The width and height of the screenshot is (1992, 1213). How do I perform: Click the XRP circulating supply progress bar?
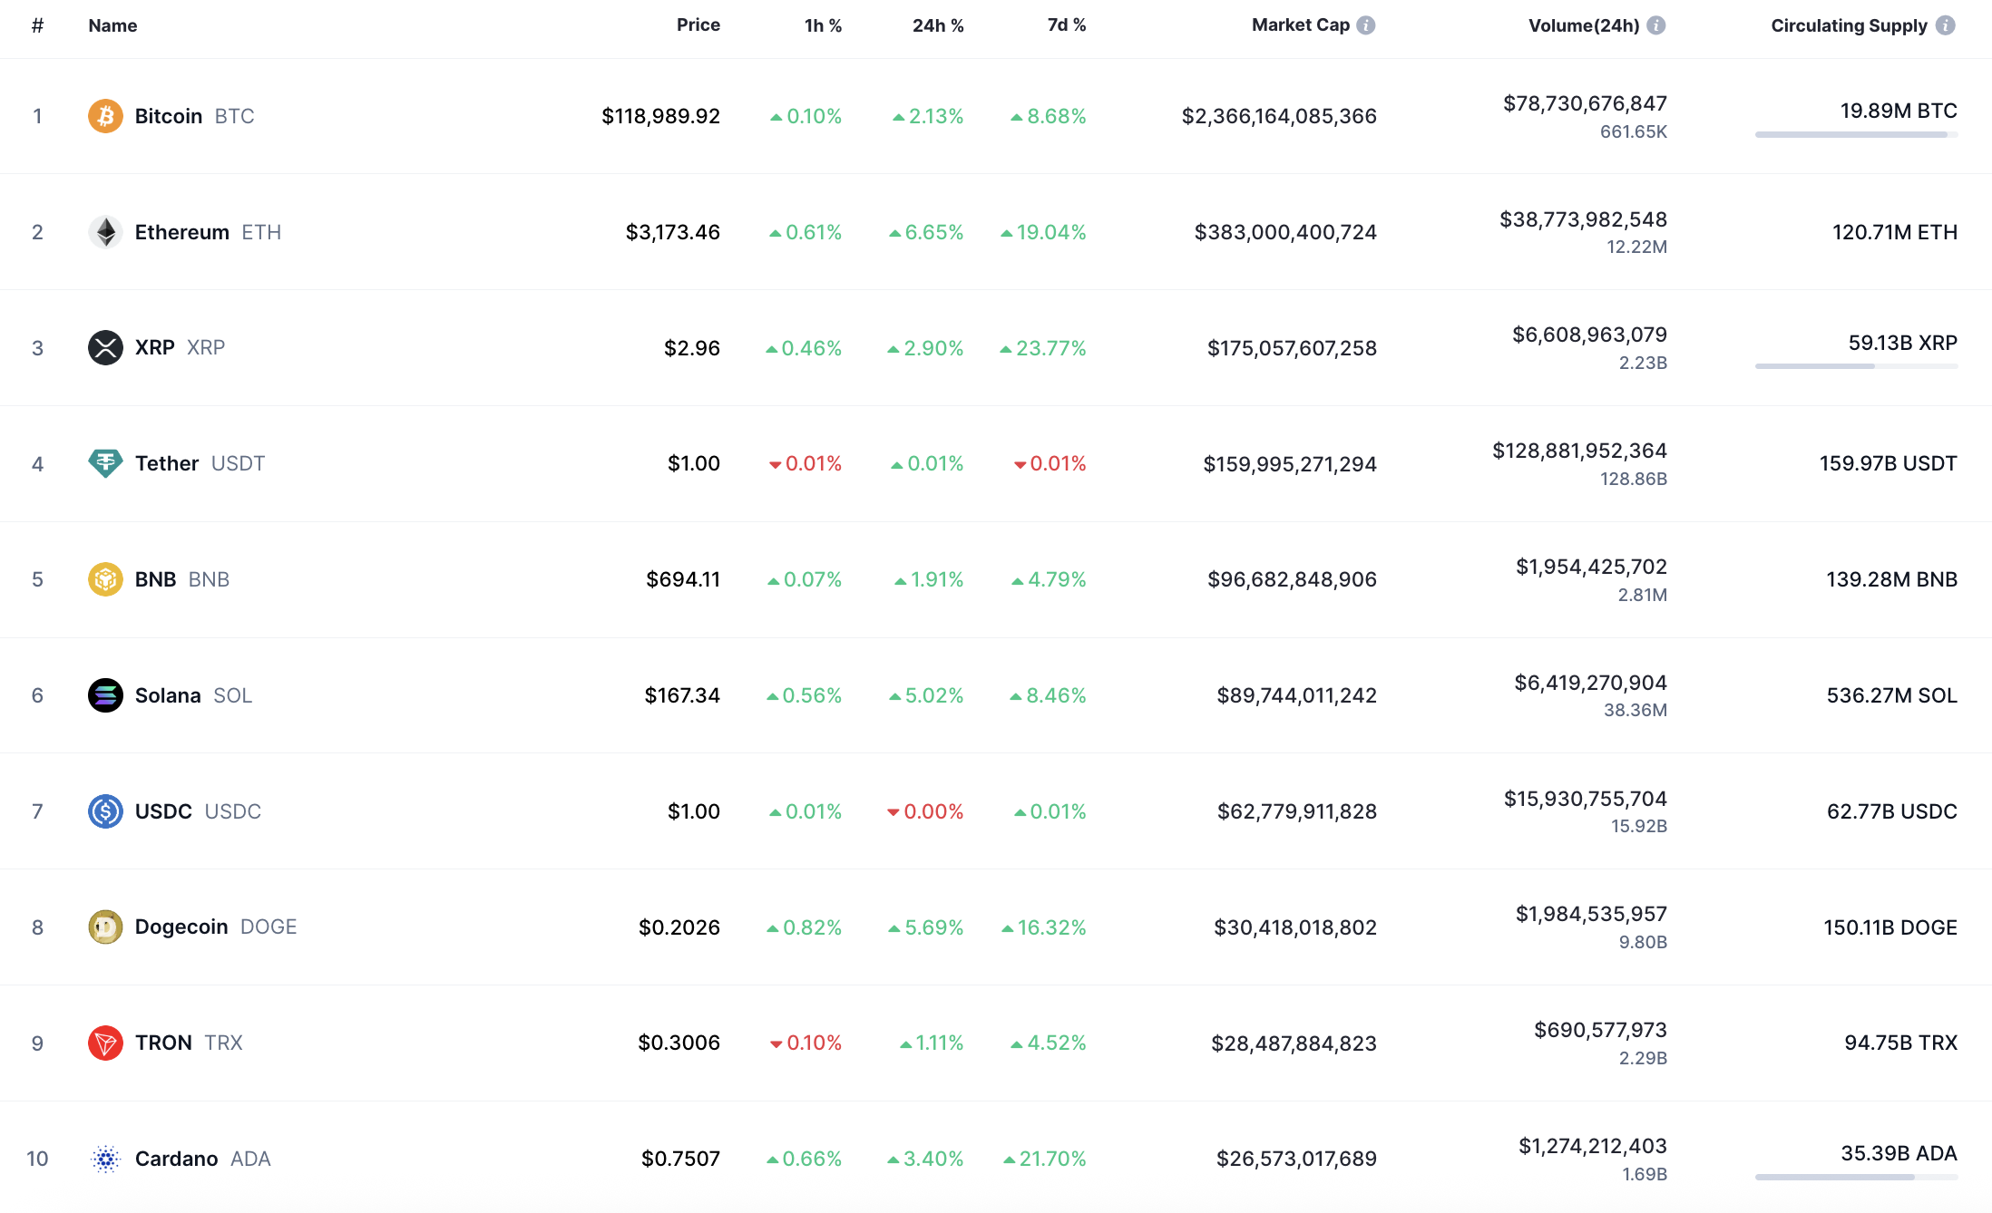[1856, 366]
